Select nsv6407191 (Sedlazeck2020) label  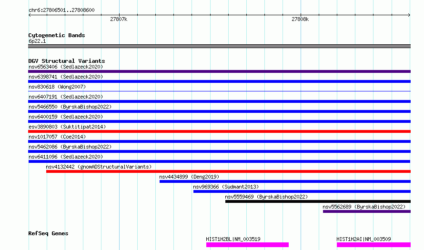tap(66, 97)
